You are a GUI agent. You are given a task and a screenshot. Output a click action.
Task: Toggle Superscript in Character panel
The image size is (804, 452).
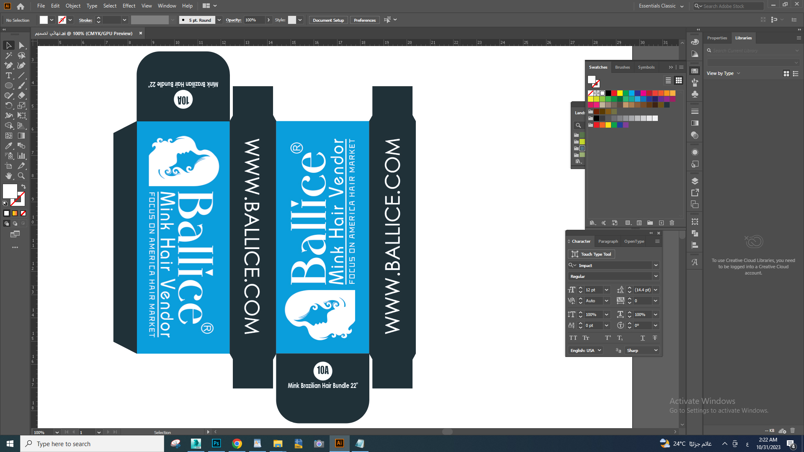point(608,338)
